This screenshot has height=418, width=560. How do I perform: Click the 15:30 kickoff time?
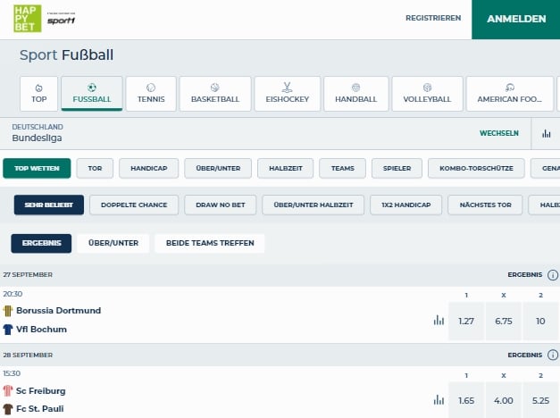12,373
